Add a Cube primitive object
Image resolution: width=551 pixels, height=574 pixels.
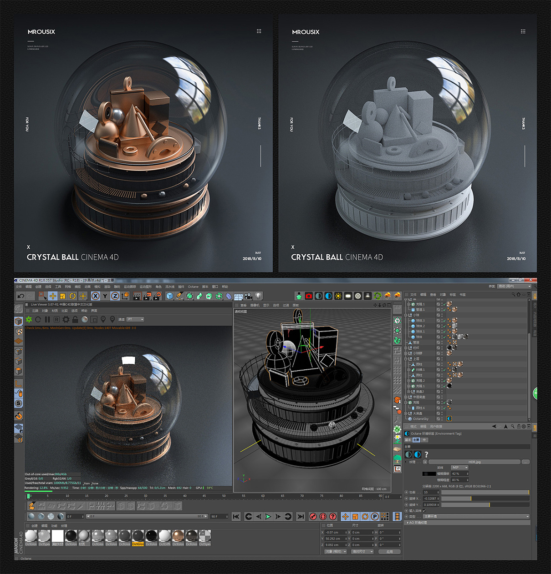(x=170, y=296)
